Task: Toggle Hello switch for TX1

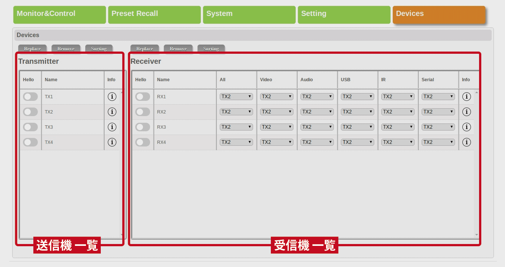Action: pos(30,96)
